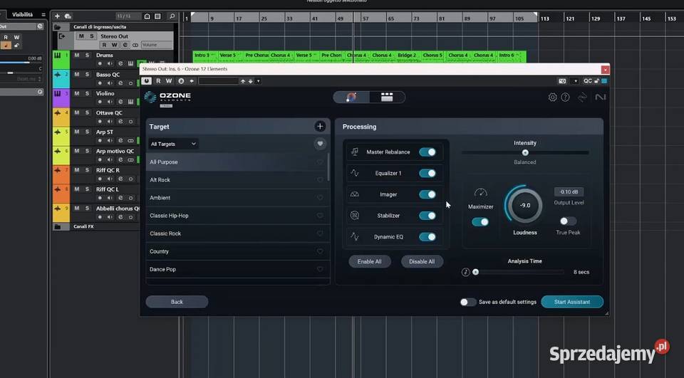Toggle Imager module switch
The width and height of the screenshot is (684, 378).
pyautogui.click(x=427, y=194)
